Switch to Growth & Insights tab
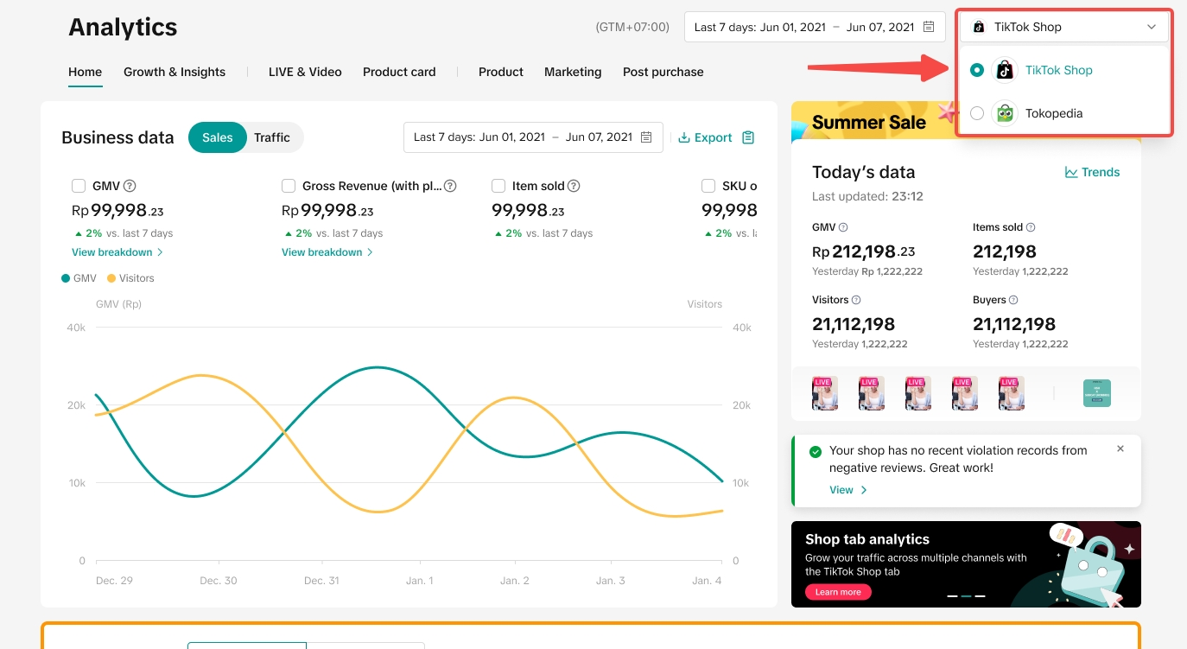Screen dimensions: 1187x649 pos(175,72)
